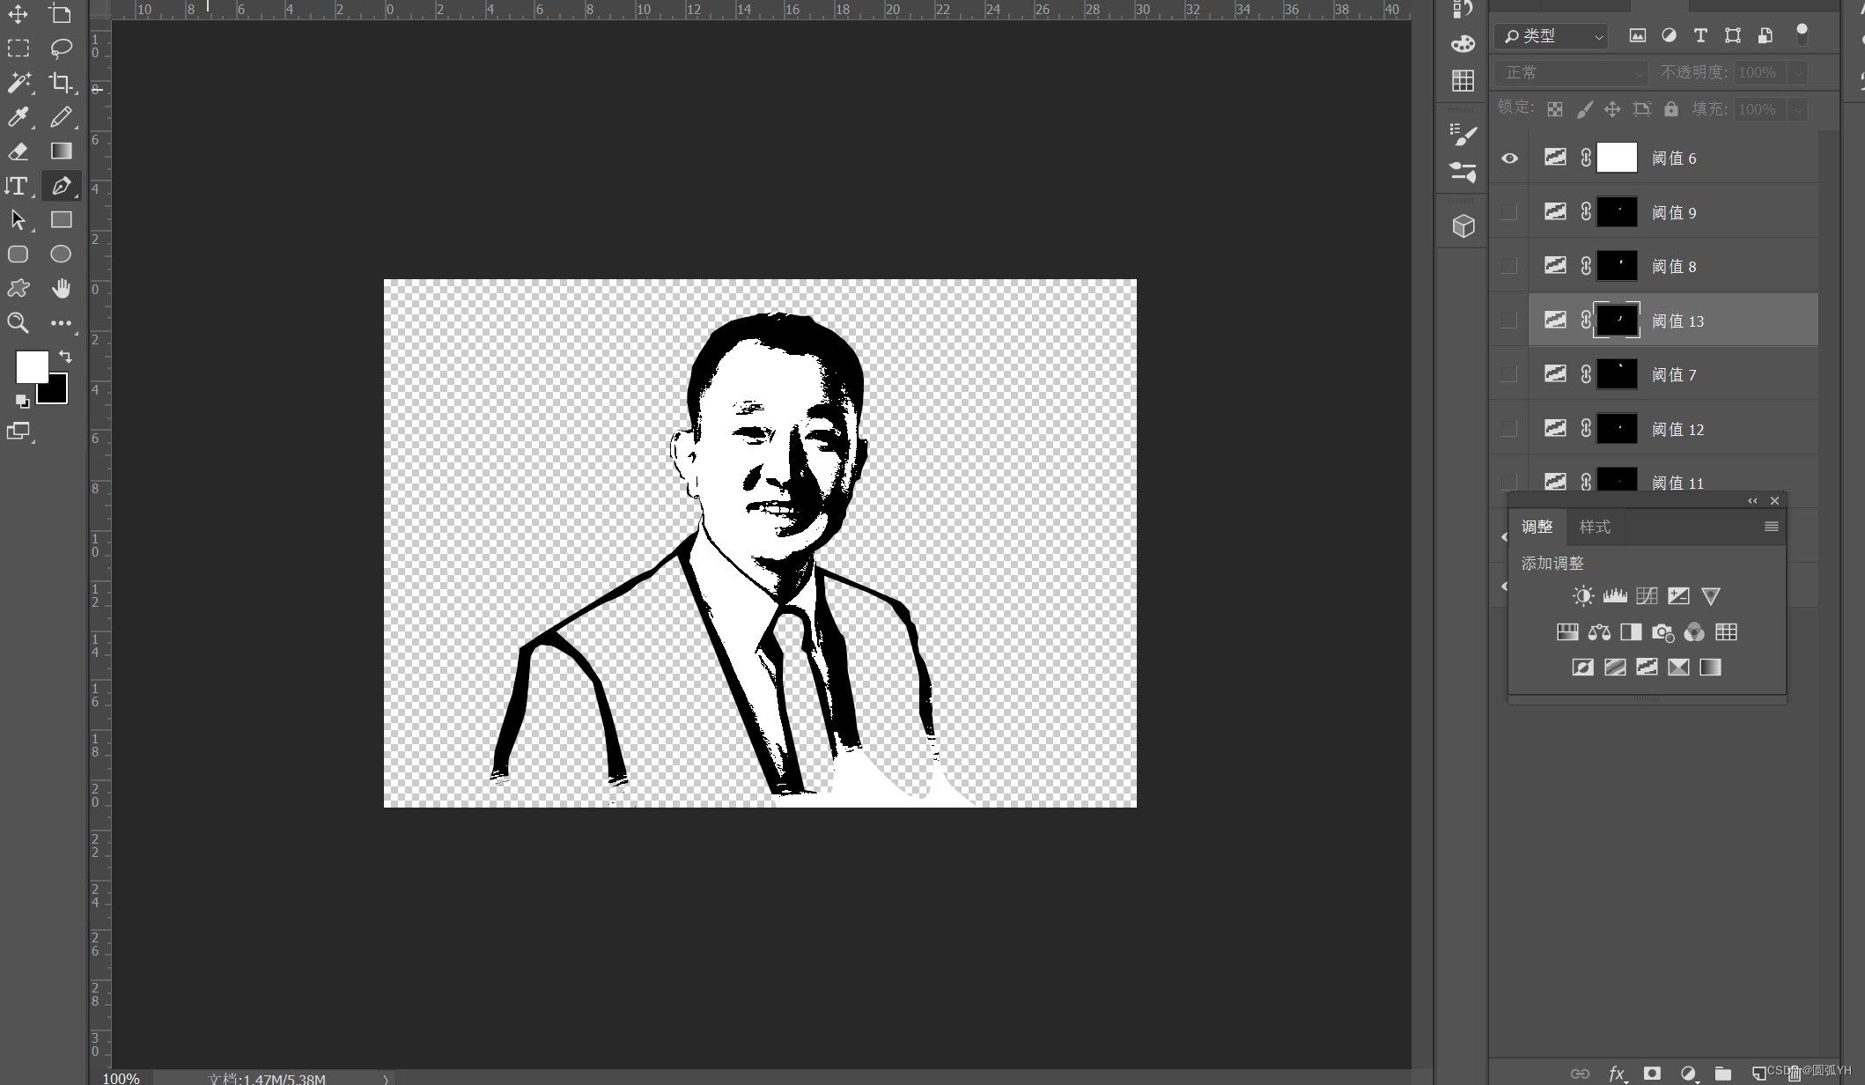The height and width of the screenshot is (1085, 1865).
Task: Open the white foreground color swatch
Action: coord(30,365)
